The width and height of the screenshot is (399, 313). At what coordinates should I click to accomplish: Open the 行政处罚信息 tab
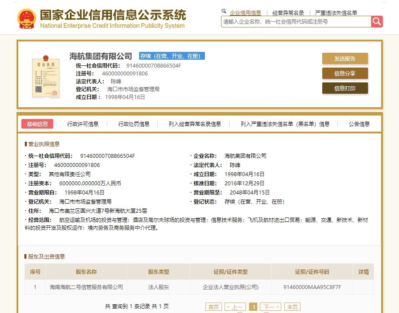click(134, 124)
